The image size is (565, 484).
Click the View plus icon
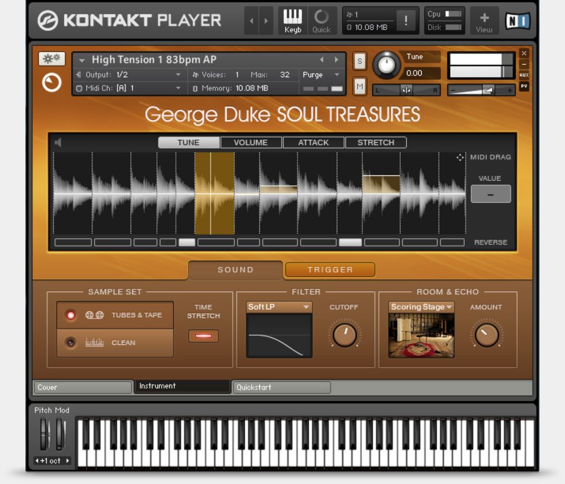484,21
